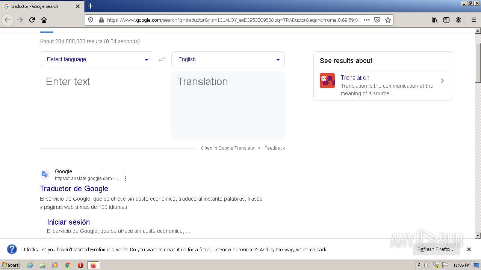Open the Firefox home page
This screenshot has width=481, height=270.
click(x=44, y=20)
